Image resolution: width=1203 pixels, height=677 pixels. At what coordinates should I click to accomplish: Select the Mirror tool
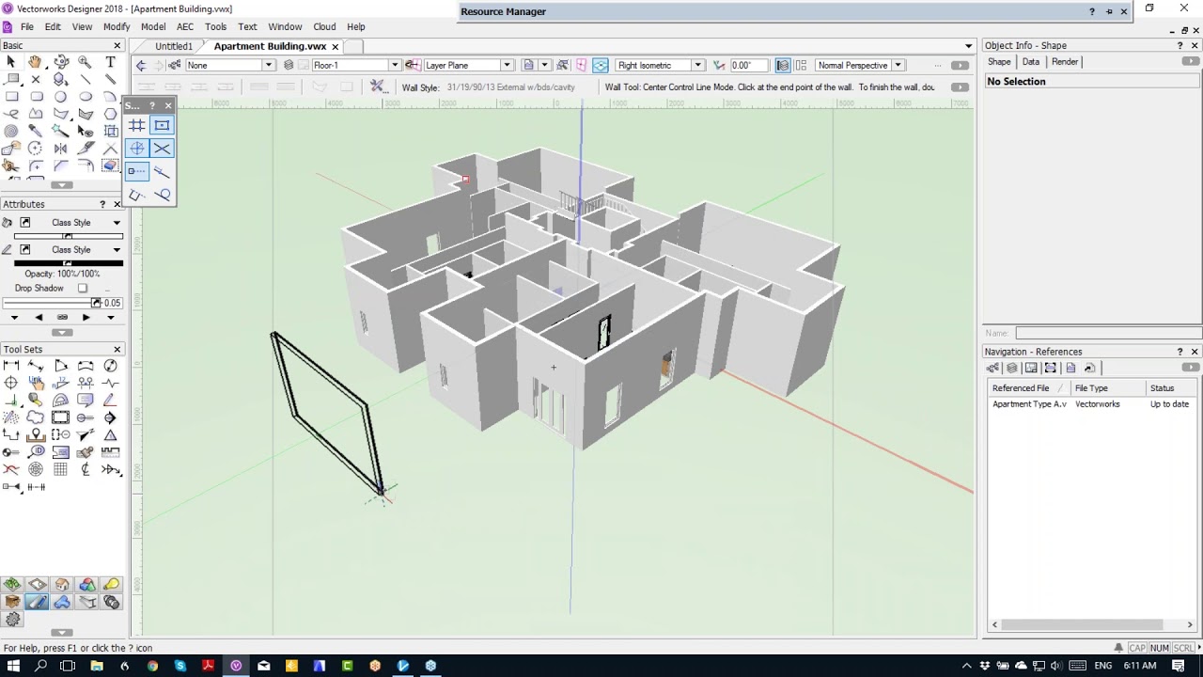tap(60, 149)
